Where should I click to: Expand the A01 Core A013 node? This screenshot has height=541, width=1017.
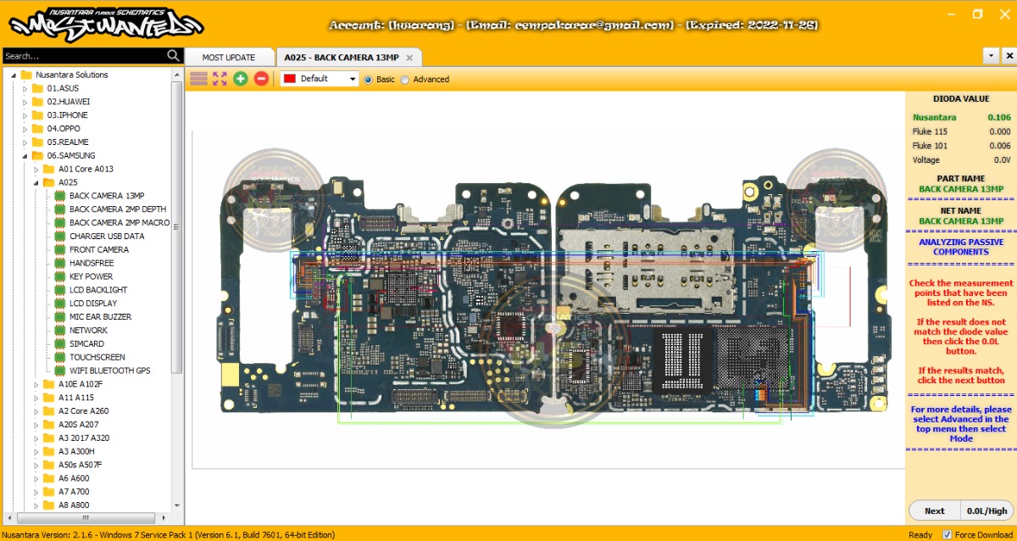[x=36, y=169]
